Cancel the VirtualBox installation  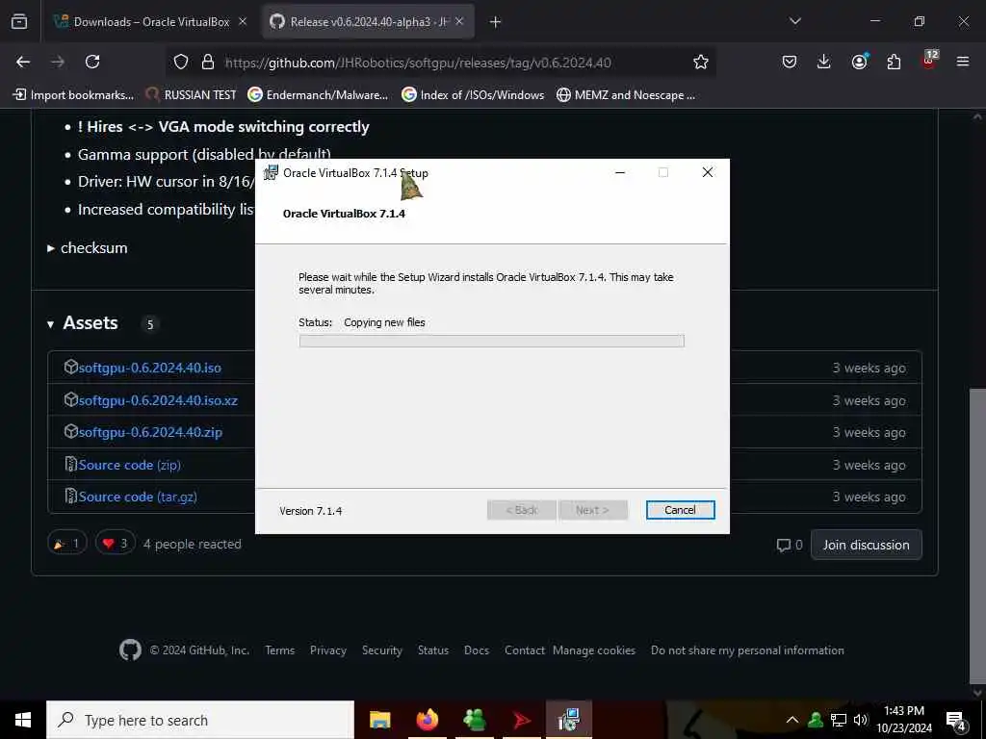tap(681, 510)
